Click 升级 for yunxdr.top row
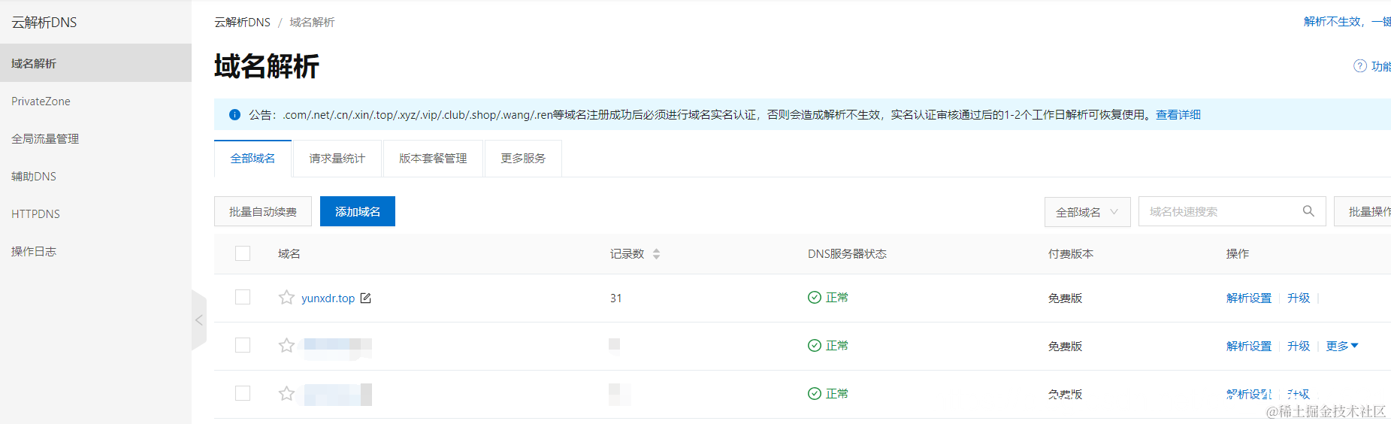This screenshot has height=424, width=1391. tap(1299, 298)
